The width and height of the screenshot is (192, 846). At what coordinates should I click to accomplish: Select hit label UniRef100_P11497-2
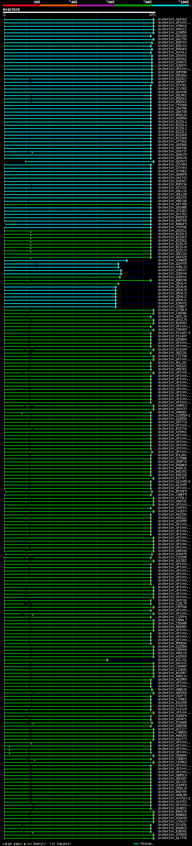(174, 333)
